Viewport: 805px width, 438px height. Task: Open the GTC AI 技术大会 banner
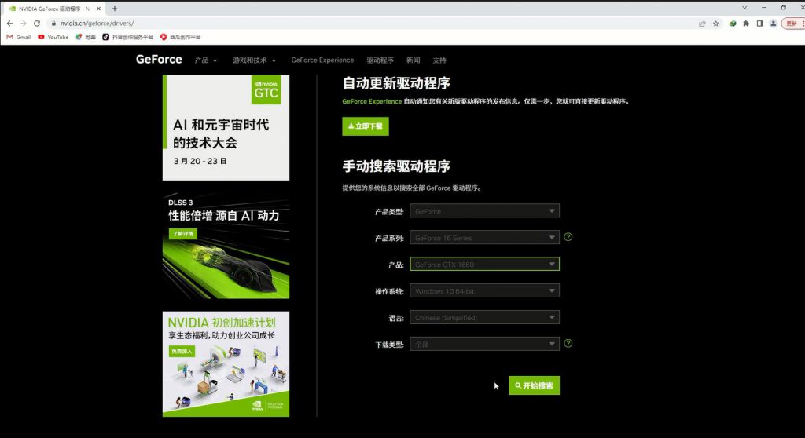(226, 128)
